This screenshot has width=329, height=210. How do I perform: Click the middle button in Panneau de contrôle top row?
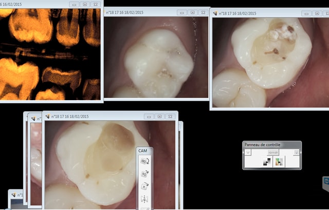pos(272,152)
